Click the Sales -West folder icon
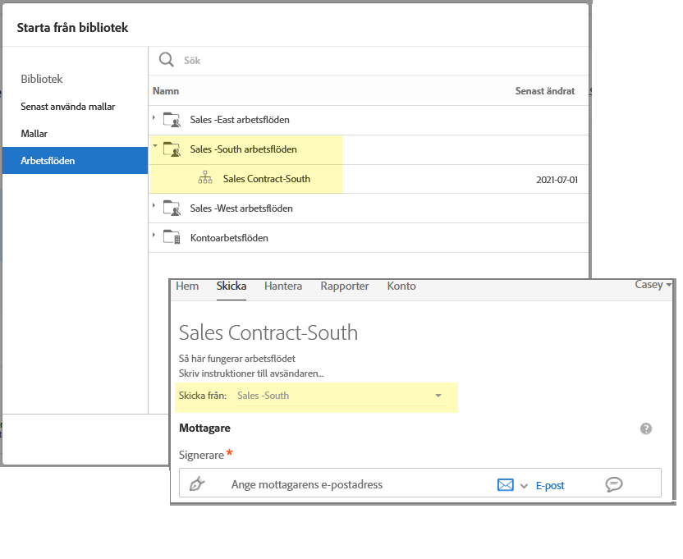 click(x=172, y=208)
